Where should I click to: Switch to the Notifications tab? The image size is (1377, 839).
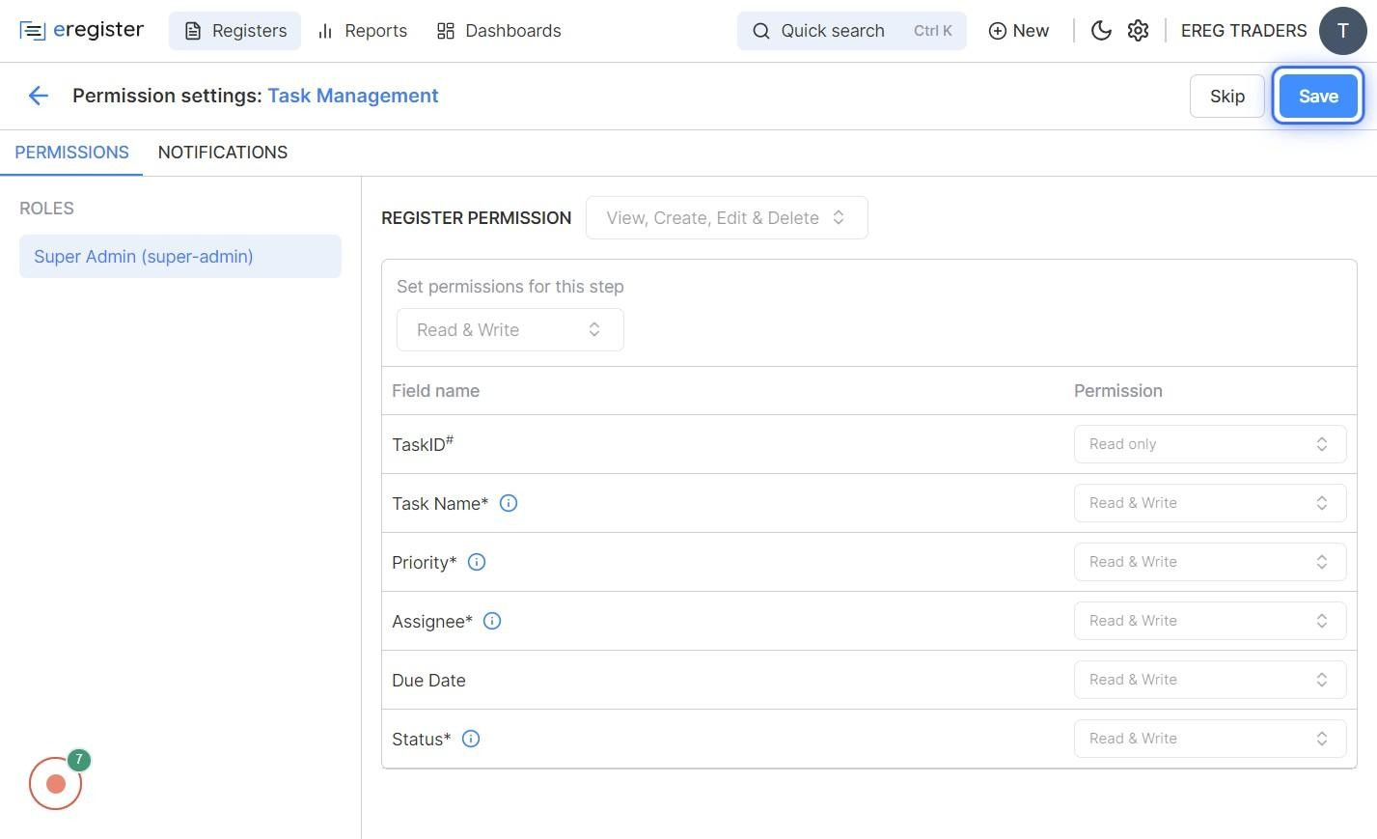[223, 153]
